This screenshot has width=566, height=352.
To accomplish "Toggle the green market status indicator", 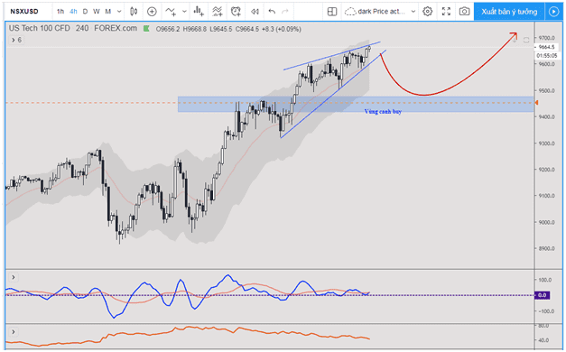I will [x=146, y=29].
